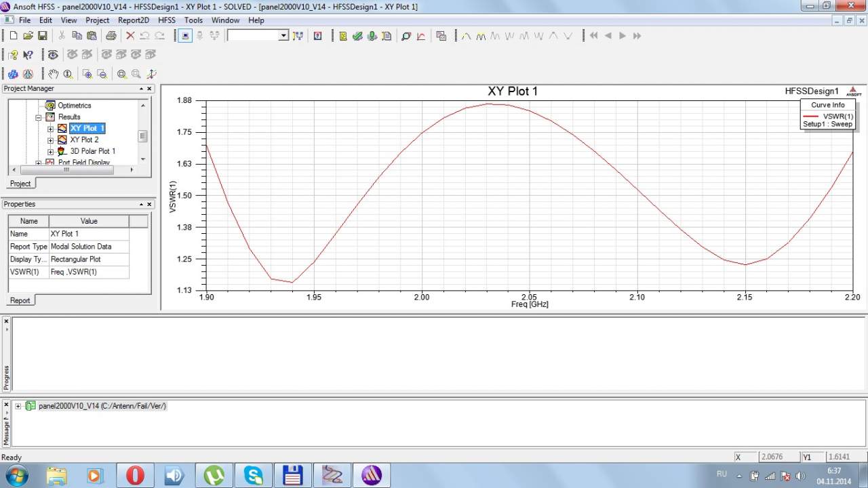Validate the design with the green checkmark icon
Image resolution: width=868 pixels, height=488 pixels.
(x=357, y=36)
